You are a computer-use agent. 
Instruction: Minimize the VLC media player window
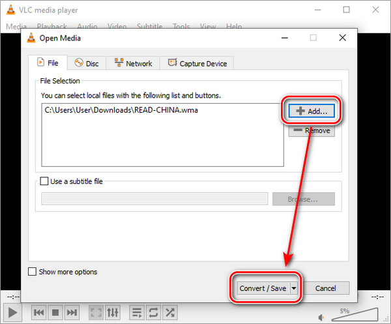[318, 10]
